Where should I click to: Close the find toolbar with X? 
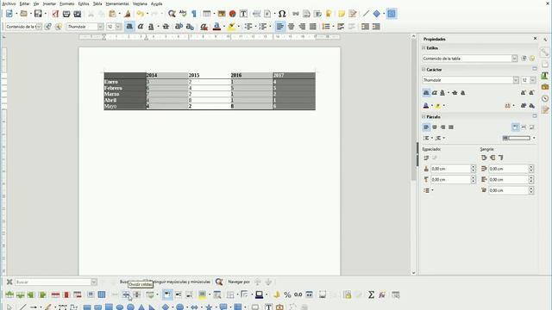tap(9, 282)
